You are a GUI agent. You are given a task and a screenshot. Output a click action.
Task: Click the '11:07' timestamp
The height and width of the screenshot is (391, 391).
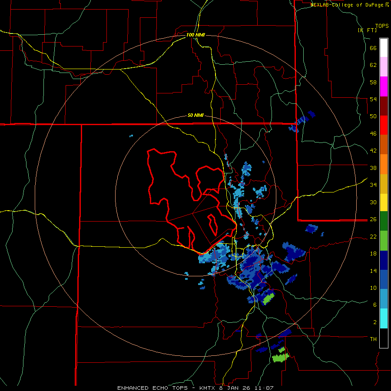(x=264, y=388)
